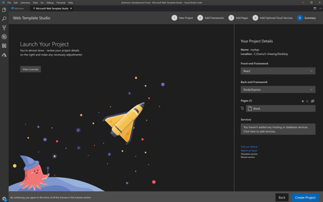Click the View Licenses button
Viewport: 323px width, 202px height.
coord(30,69)
